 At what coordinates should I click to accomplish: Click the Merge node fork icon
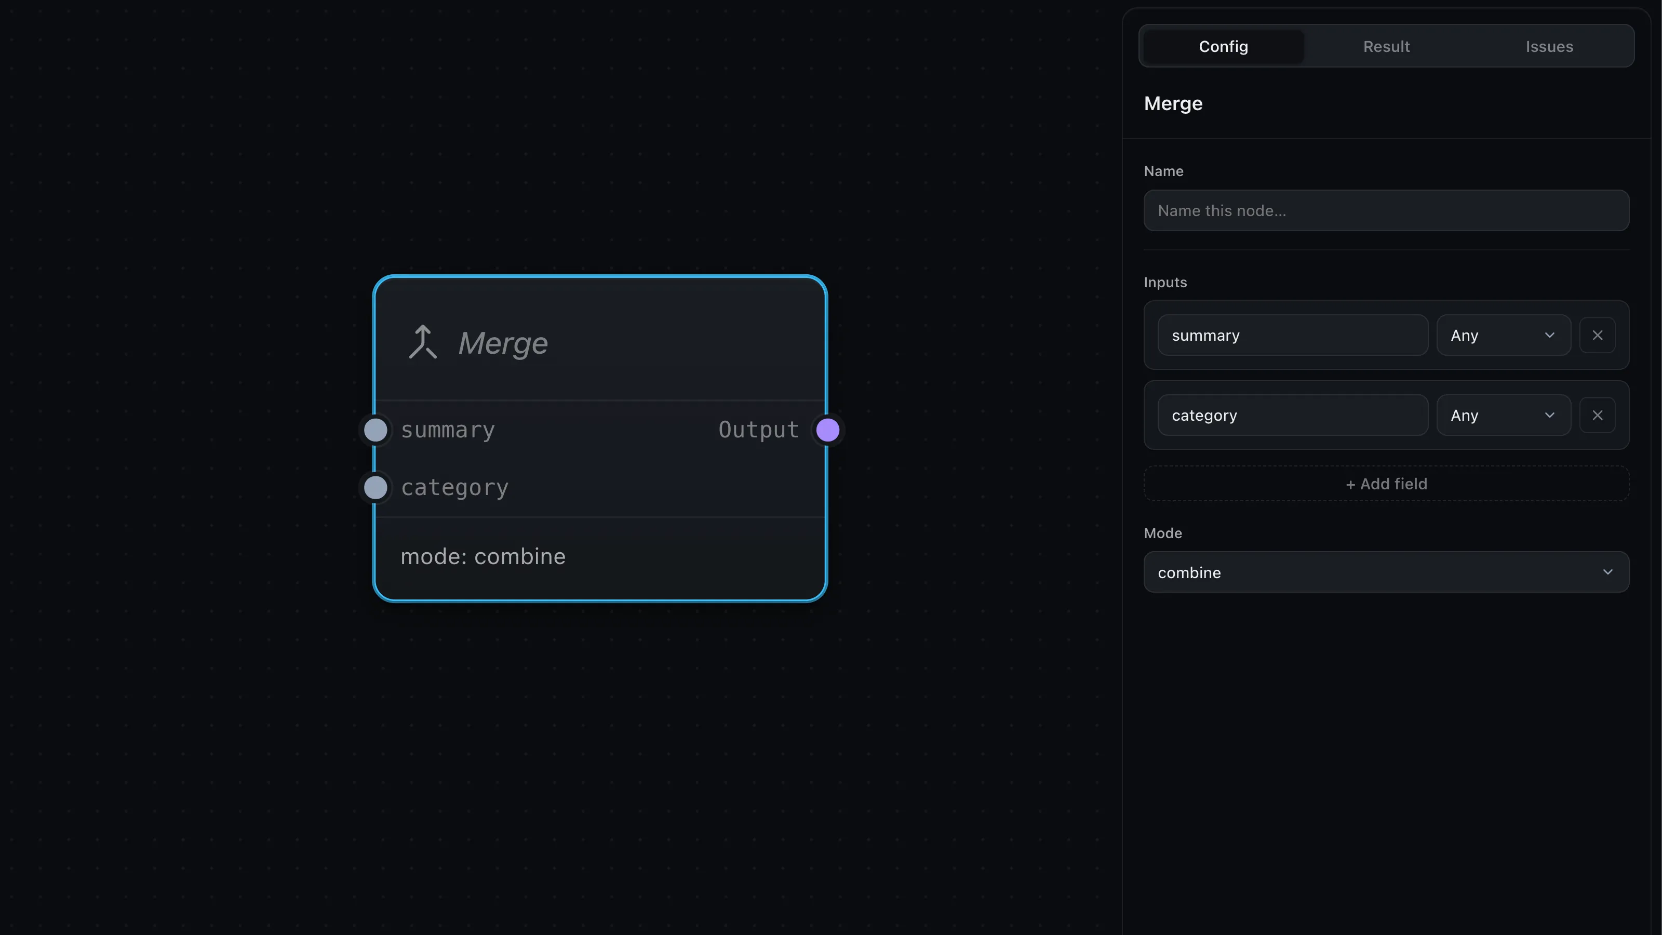coord(423,342)
